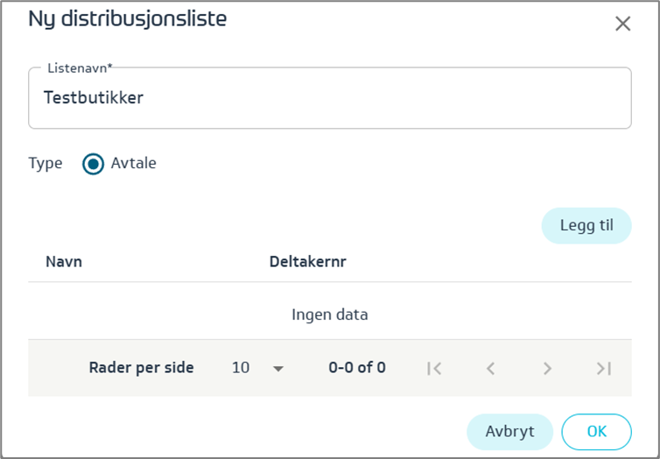
Task: Select the Avtale radio button
Action: click(x=94, y=164)
